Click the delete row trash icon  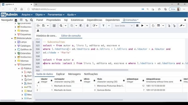tap(88, 26)
